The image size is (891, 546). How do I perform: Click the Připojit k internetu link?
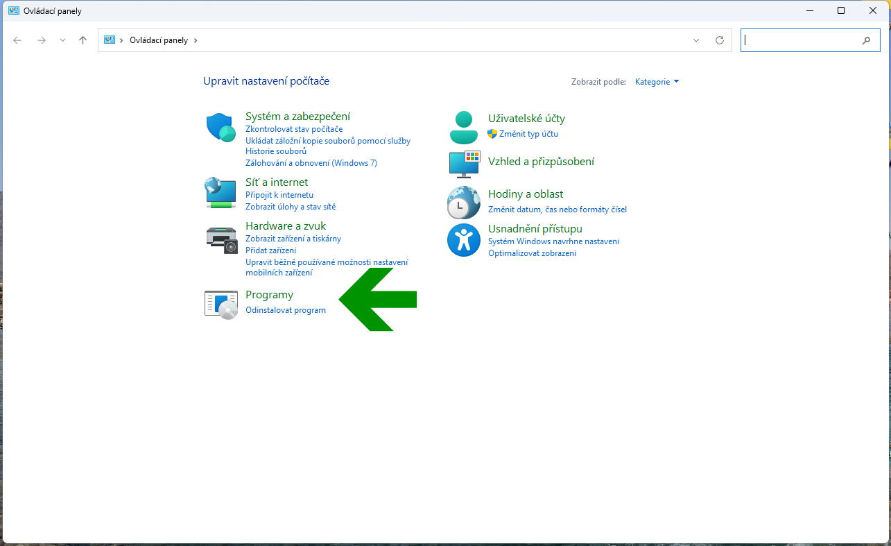(279, 195)
